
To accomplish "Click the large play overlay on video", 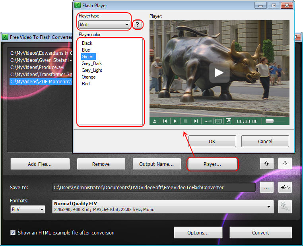I will click(219, 73).
